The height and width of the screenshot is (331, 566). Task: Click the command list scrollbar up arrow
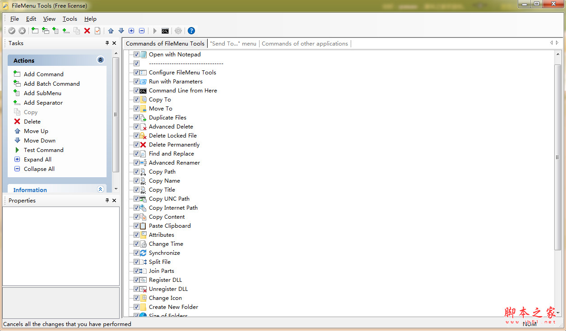(x=558, y=54)
